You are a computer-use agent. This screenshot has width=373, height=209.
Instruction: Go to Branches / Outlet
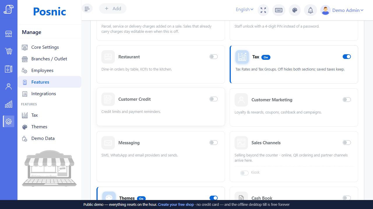click(x=50, y=59)
